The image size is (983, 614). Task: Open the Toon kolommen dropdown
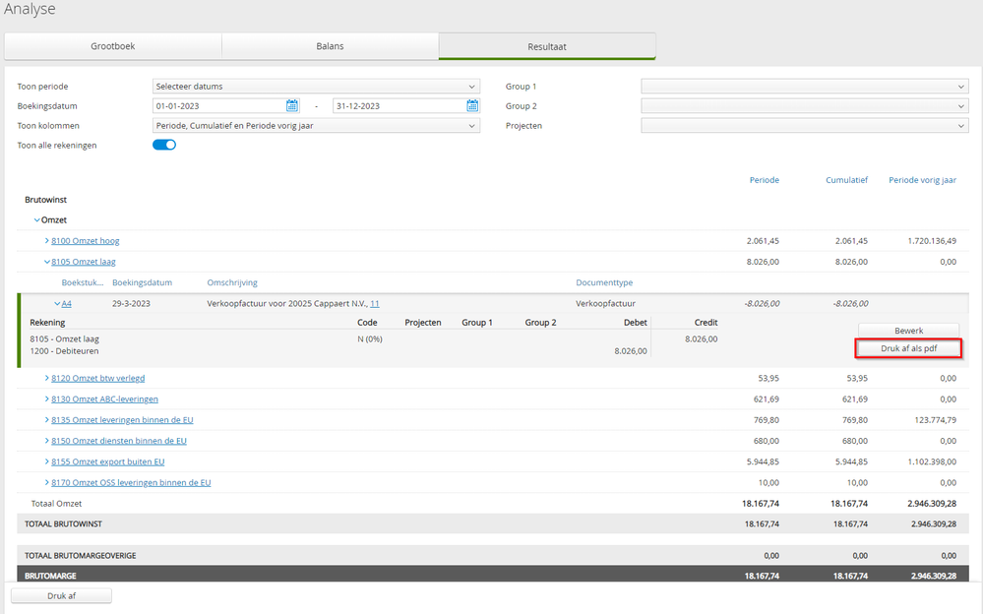[316, 125]
